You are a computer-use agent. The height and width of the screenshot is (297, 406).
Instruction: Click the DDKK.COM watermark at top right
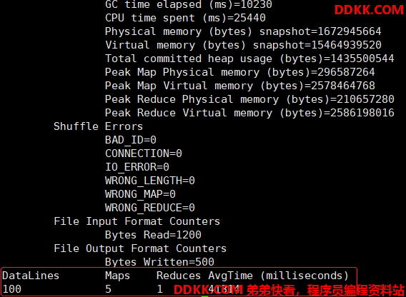[x=370, y=10]
